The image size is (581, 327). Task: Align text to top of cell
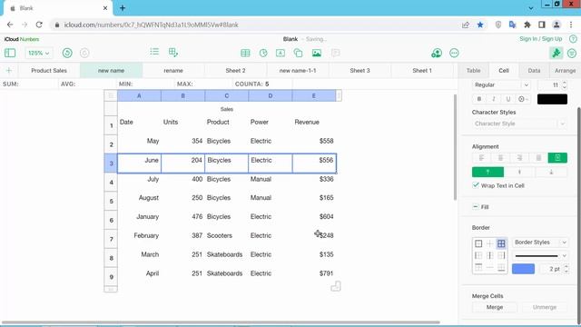tap(488, 172)
